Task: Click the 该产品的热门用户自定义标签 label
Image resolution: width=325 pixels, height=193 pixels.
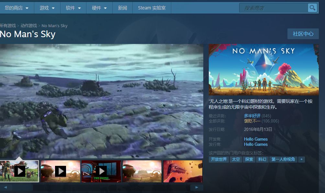Action: click(x=236, y=153)
